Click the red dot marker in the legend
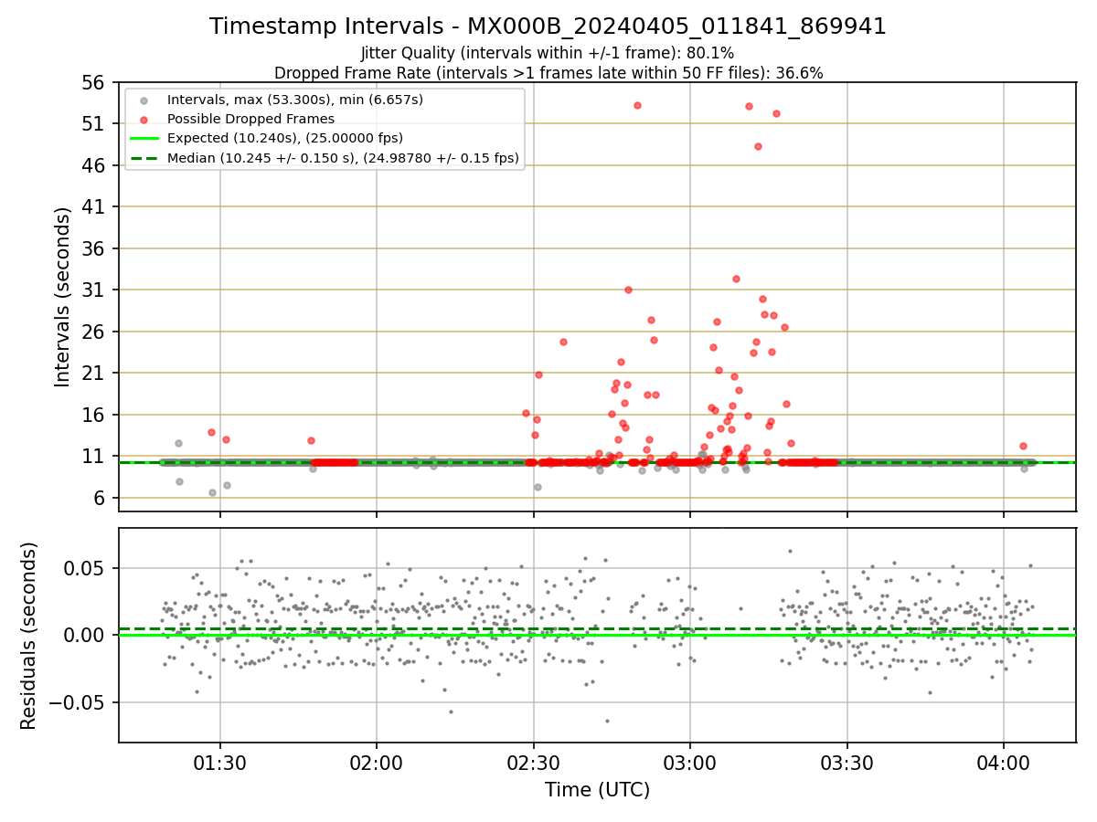 coord(144,119)
